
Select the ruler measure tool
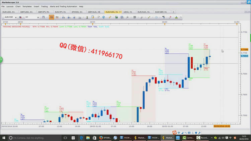(110, 17)
